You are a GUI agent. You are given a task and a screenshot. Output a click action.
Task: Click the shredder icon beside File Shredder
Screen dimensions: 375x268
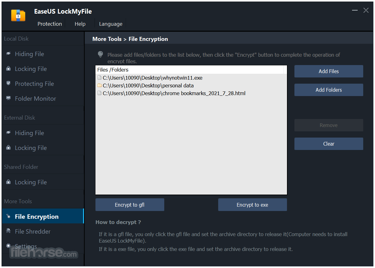point(9,231)
